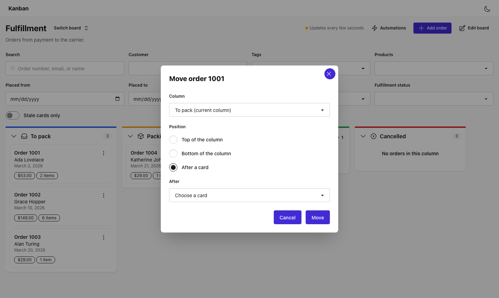Click the plus icon in Add order
499x298 pixels.
[421, 28]
